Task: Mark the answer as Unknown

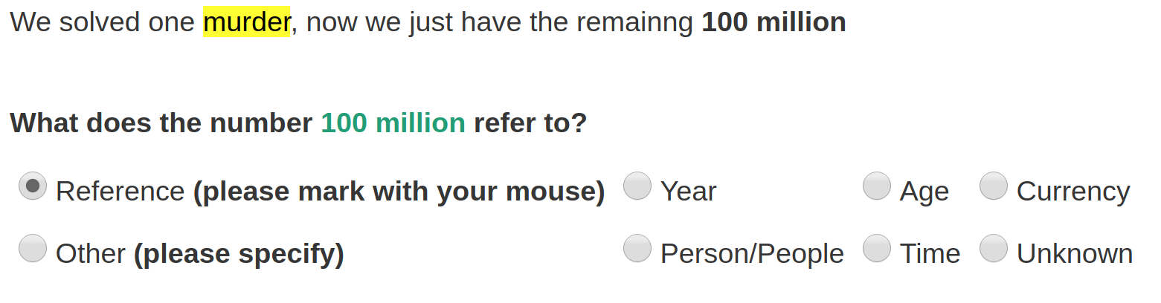Action: tap(994, 249)
